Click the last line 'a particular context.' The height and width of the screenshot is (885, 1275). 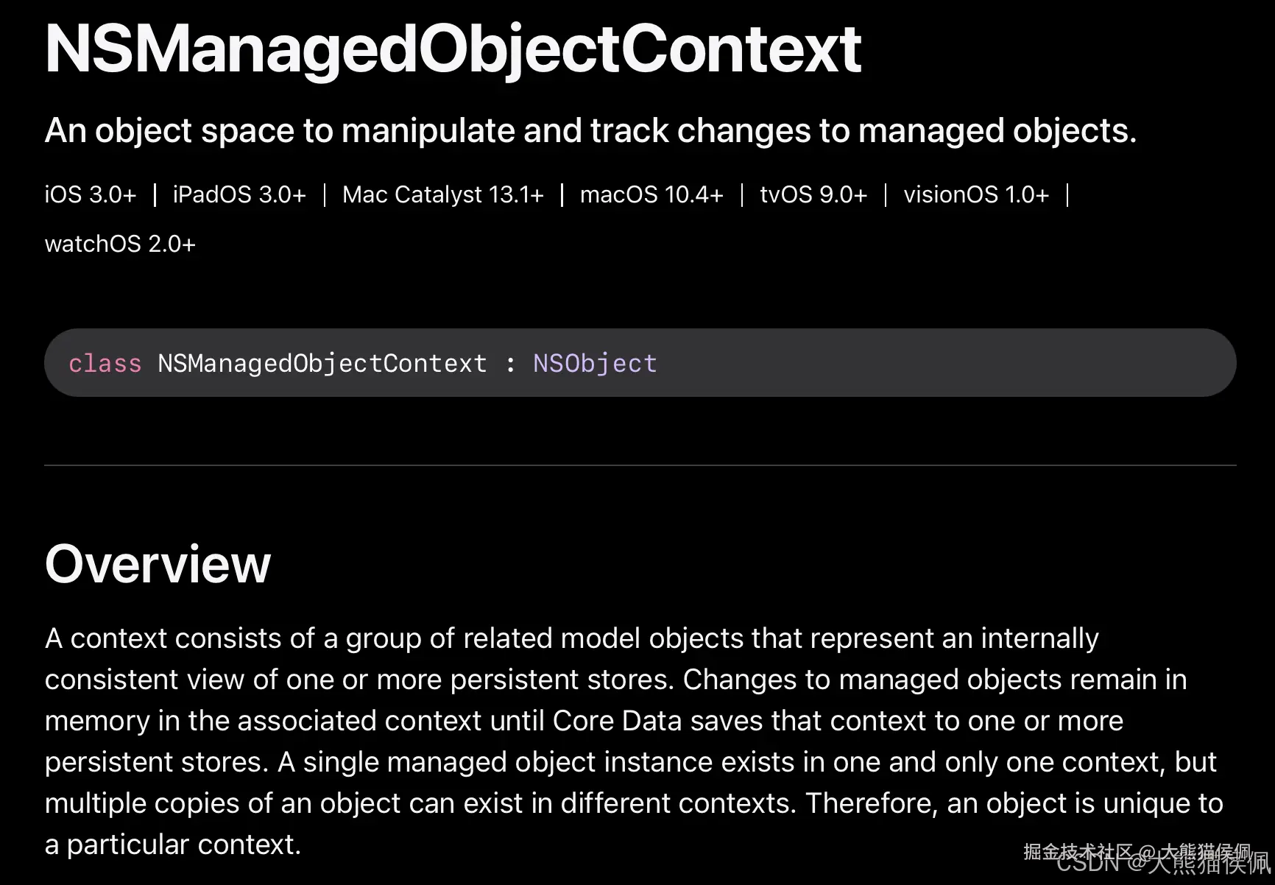[172, 845]
